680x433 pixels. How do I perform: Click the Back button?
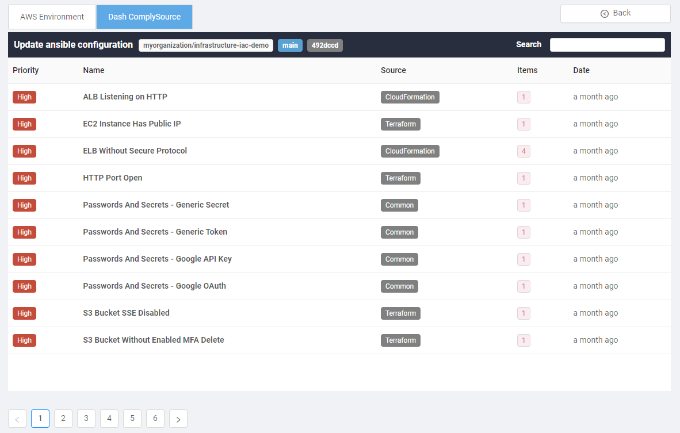[615, 14]
